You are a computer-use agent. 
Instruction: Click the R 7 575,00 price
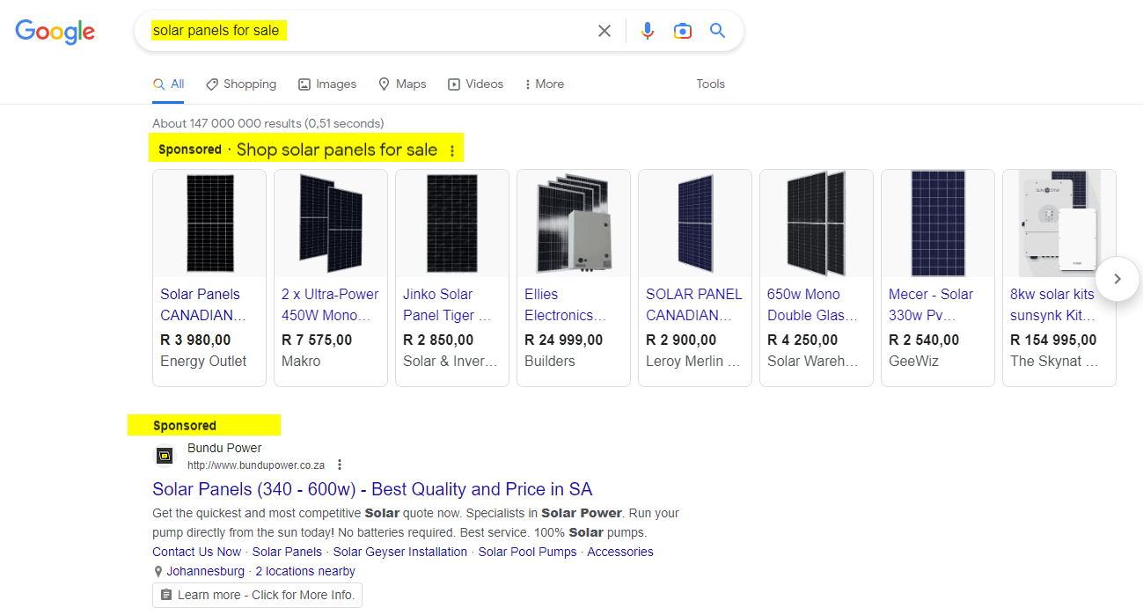pyautogui.click(x=317, y=340)
